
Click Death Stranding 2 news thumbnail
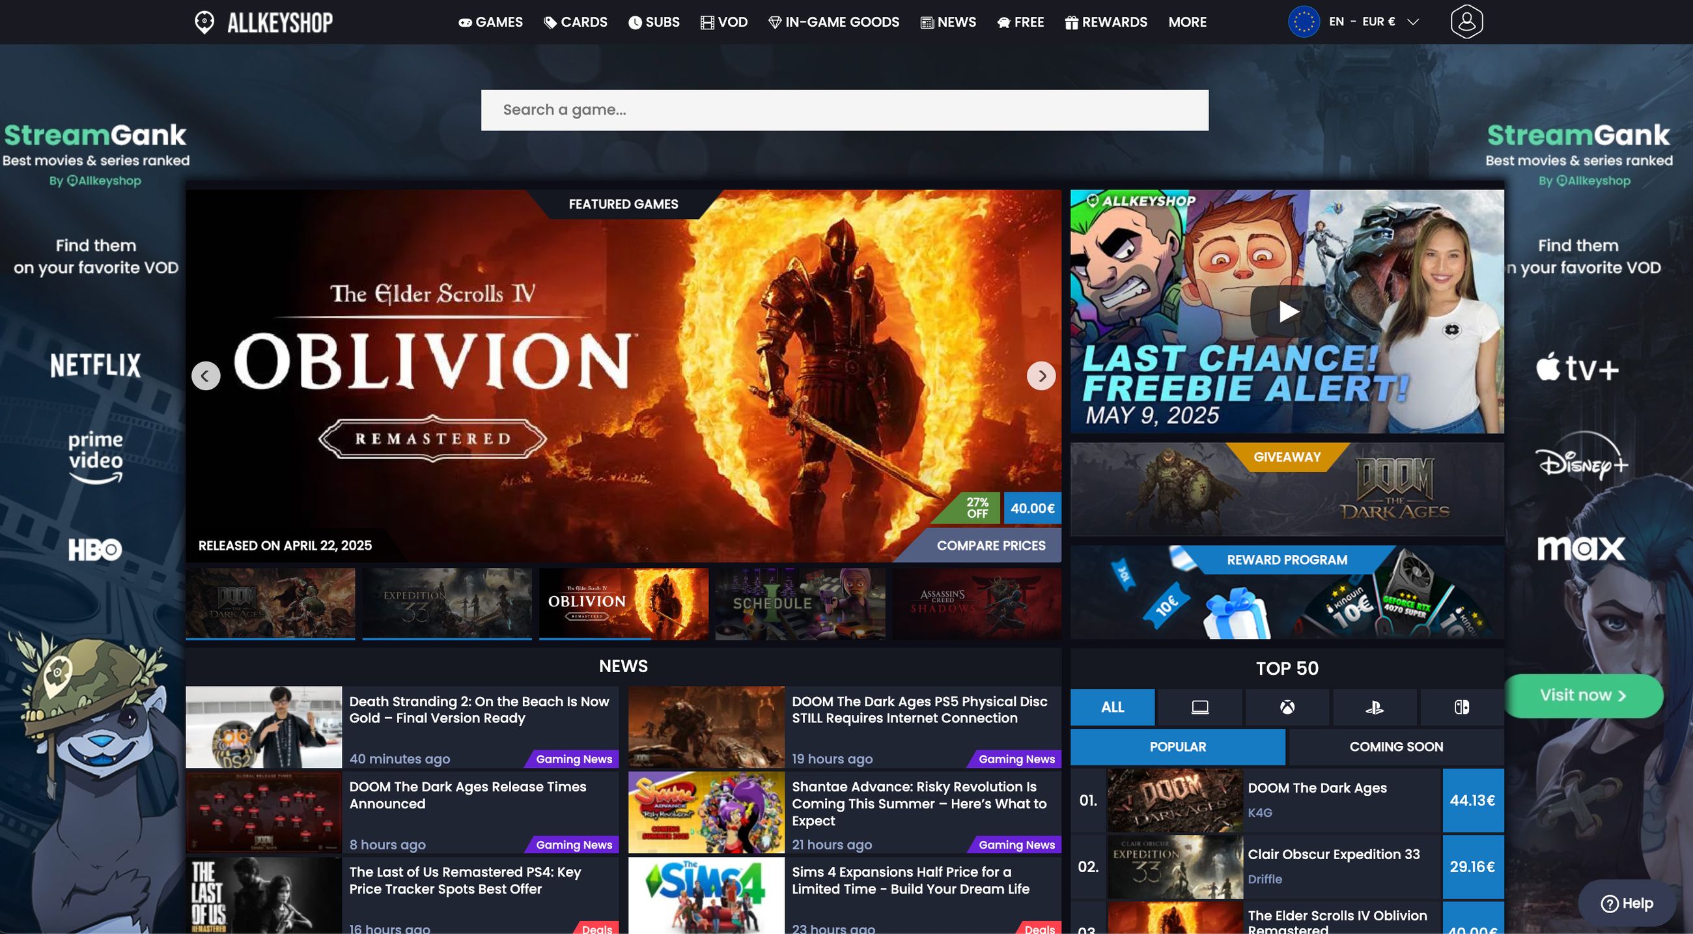pos(264,727)
